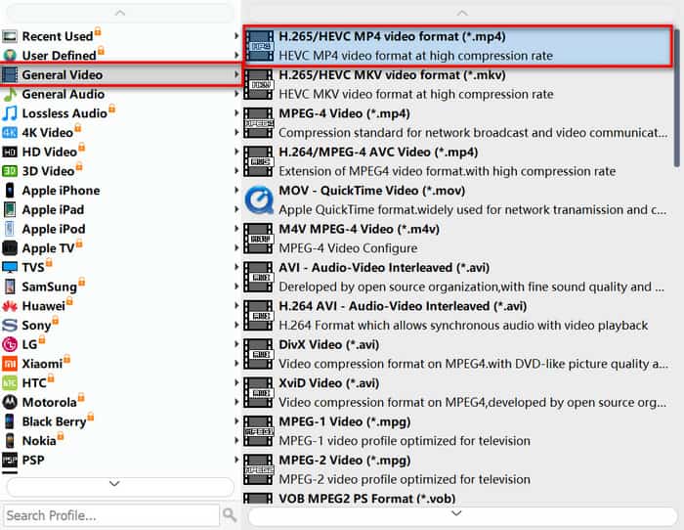684x530 pixels.
Task: Click the Black Berry phone icon
Action: coord(10,421)
